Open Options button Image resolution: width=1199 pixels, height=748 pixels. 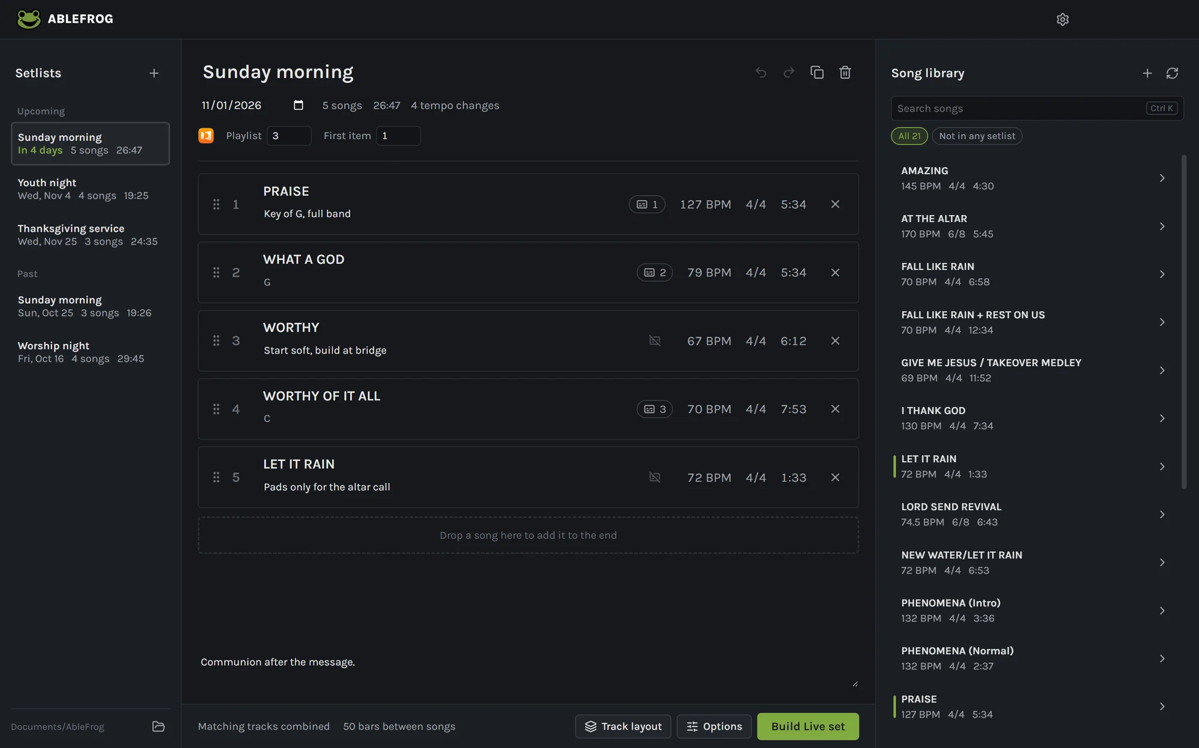click(714, 726)
